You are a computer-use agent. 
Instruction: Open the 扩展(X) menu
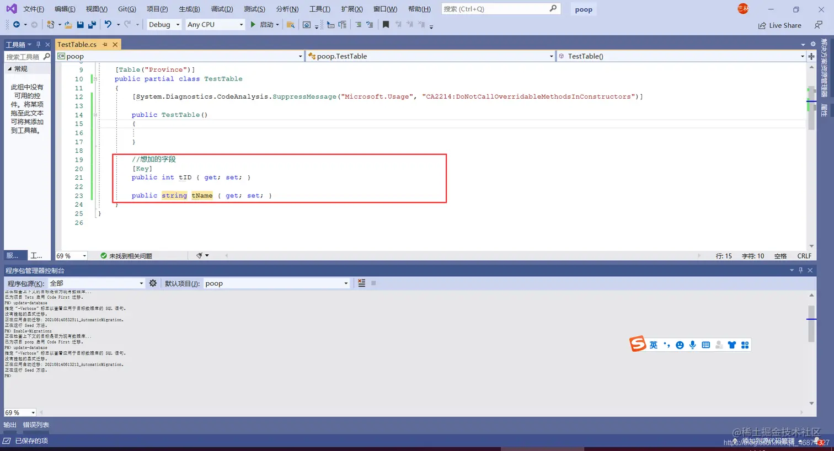352,9
